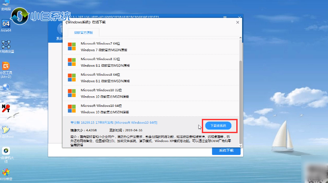Open the Aida64 desktop icon

[x=6, y=24]
